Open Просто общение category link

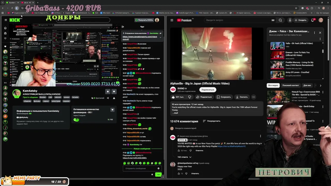30,97
